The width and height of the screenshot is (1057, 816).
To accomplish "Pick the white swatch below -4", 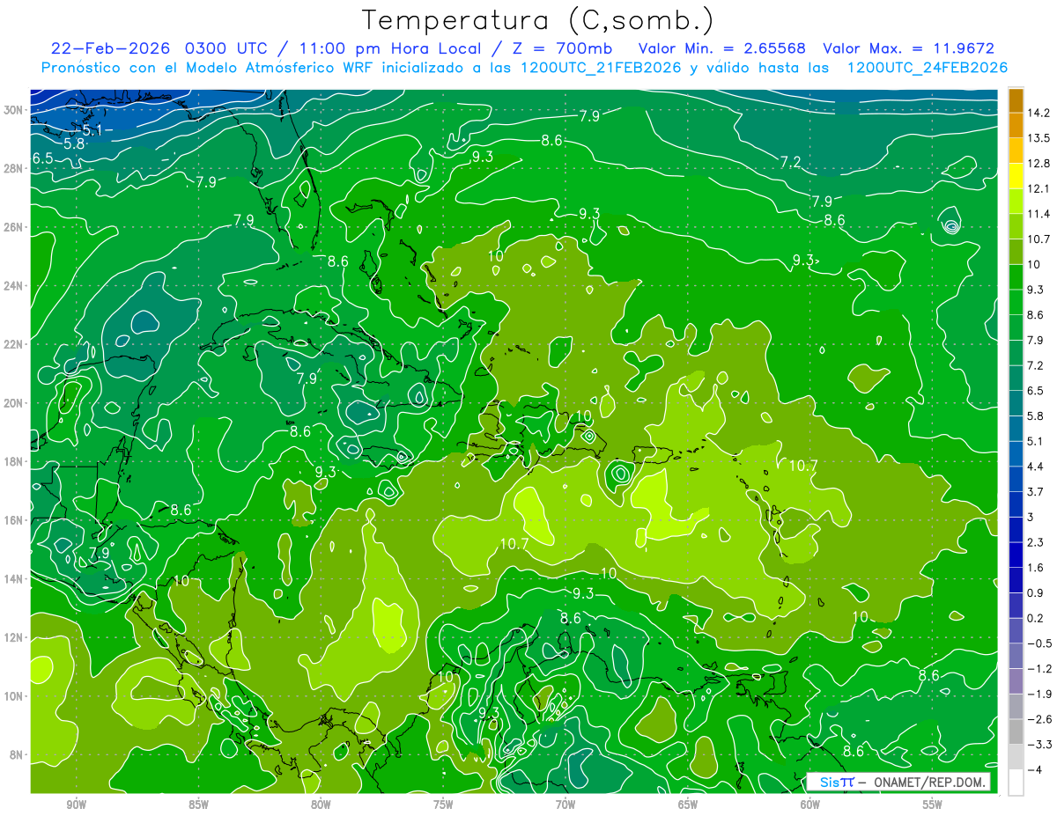I will [x=1016, y=782].
